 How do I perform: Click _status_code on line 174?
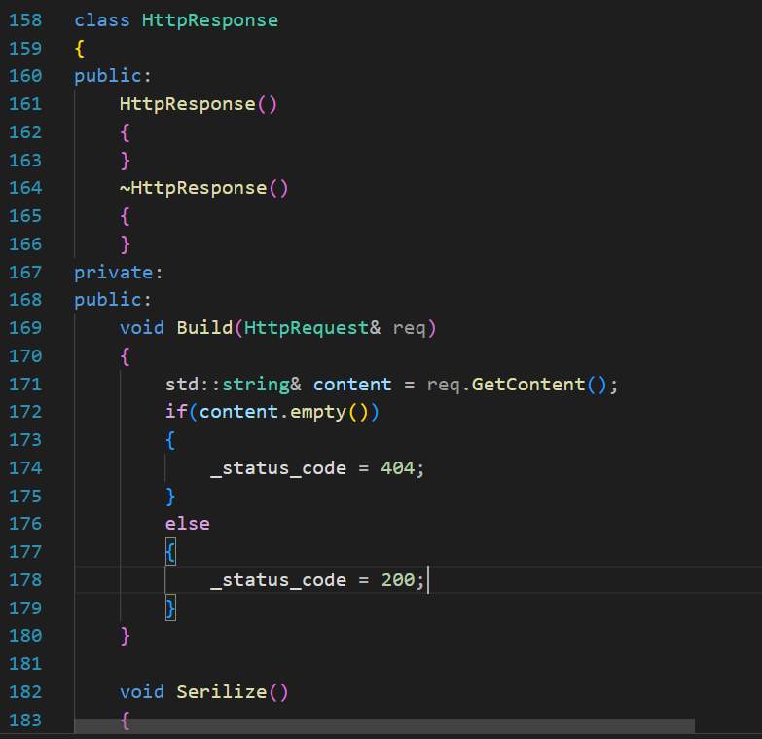278,468
